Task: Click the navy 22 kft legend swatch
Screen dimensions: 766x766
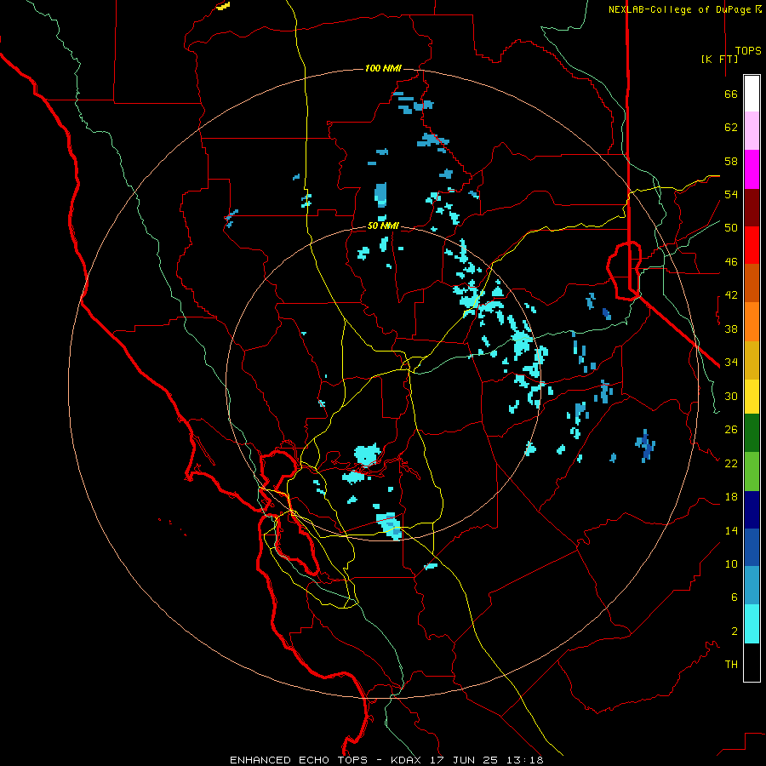Action: pyautogui.click(x=752, y=510)
